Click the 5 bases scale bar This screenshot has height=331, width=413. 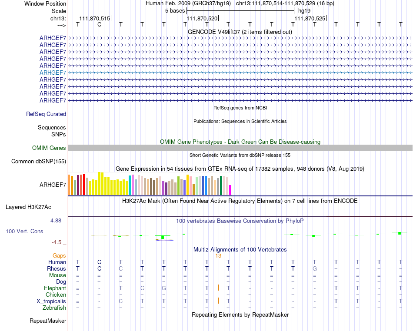point(240,11)
